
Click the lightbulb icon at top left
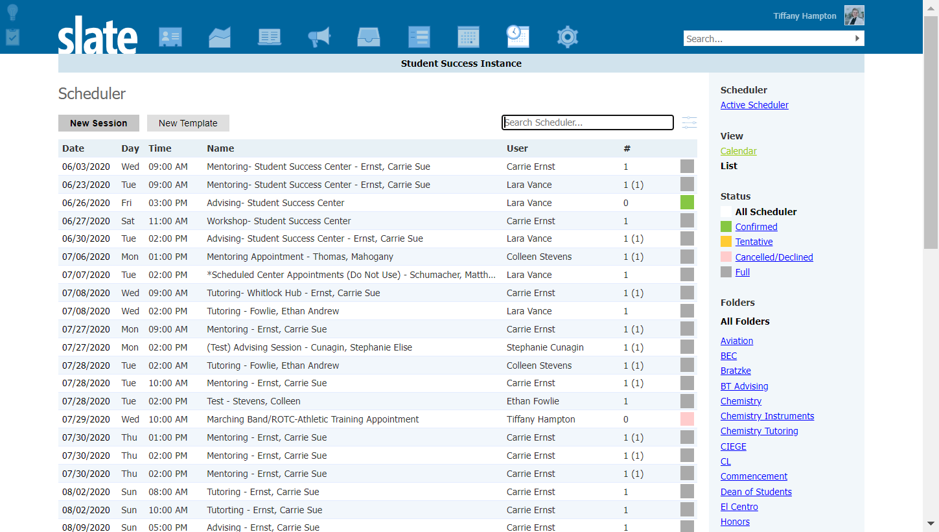pyautogui.click(x=12, y=12)
